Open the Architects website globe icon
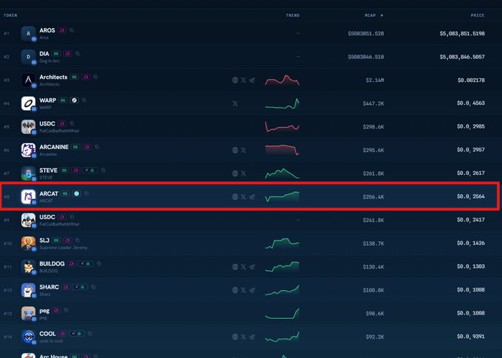Screen dimensions: 502x358 click(x=235, y=80)
